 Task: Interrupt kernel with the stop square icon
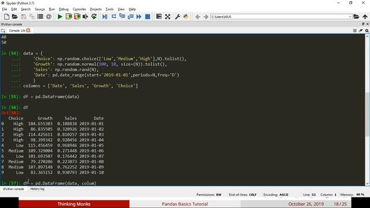pyautogui.click(x=354, y=31)
